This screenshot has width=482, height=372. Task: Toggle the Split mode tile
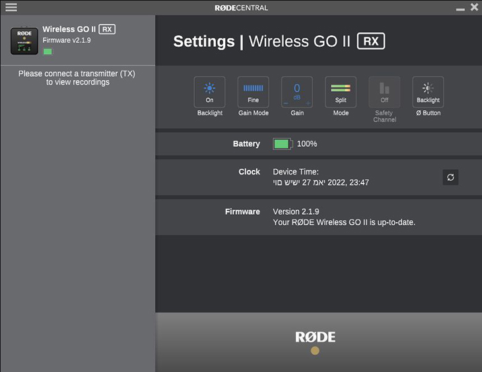click(x=341, y=92)
